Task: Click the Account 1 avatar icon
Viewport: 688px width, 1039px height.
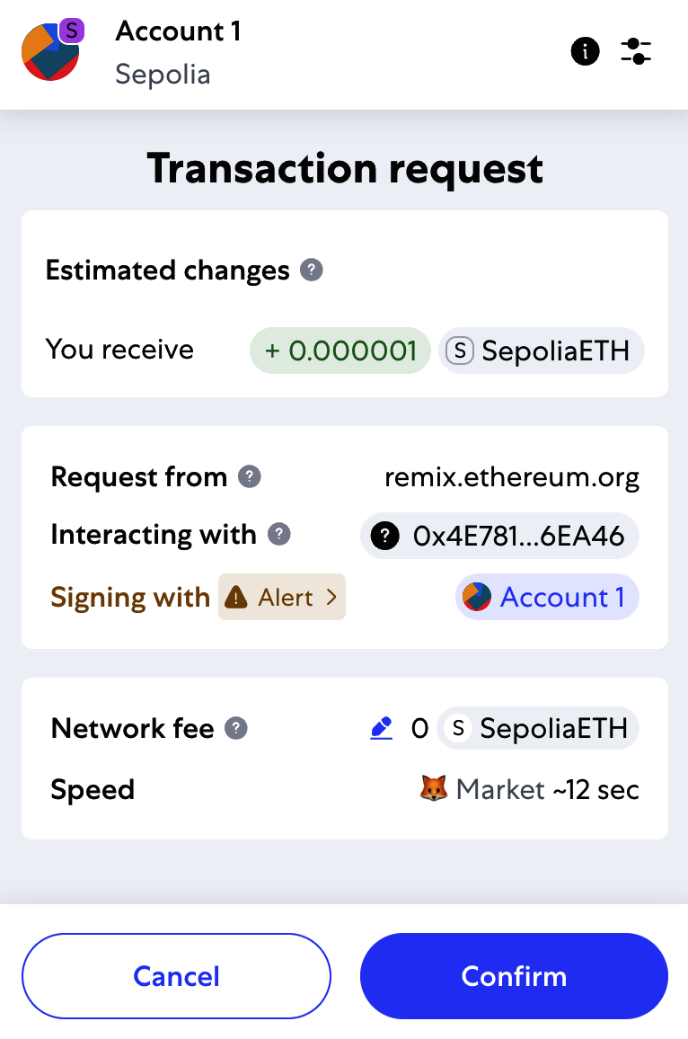Action: click(x=49, y=52)
